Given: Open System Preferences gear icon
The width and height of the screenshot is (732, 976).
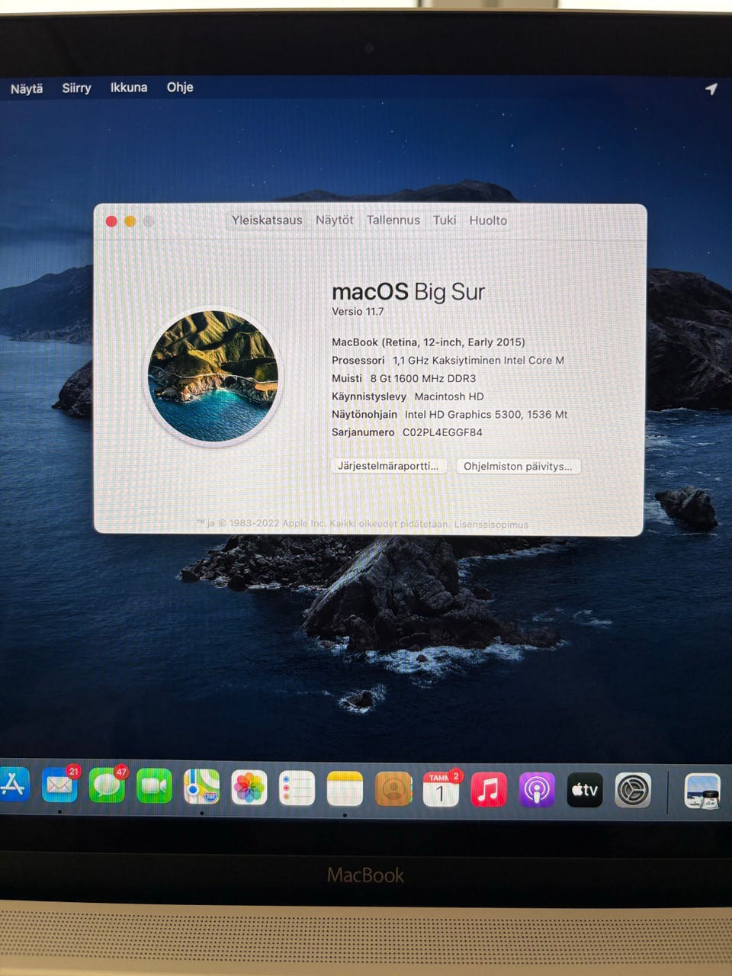Looking at the screenshot, I should coord(633,791).
